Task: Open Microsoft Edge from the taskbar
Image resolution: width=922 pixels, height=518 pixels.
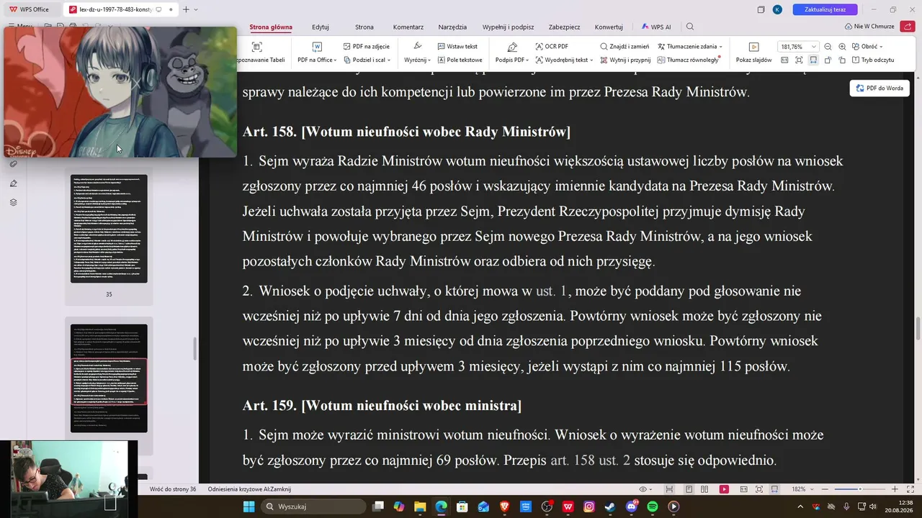Action: coord(441,506)
